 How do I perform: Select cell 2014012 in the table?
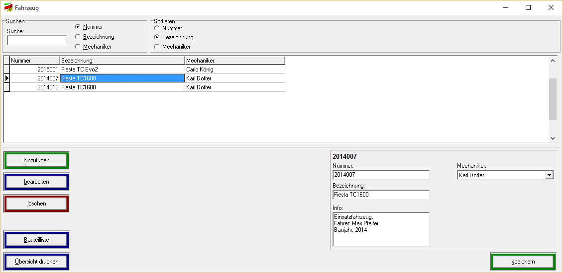click(35, 87)
